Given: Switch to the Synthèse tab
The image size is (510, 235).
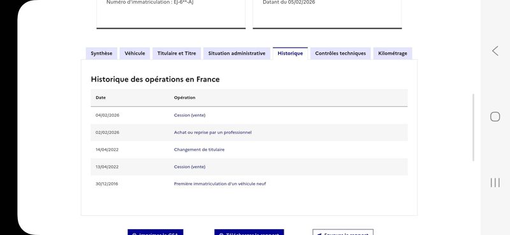Looking at the screenshot, I should pyautogui.click(x=101, y=53).
